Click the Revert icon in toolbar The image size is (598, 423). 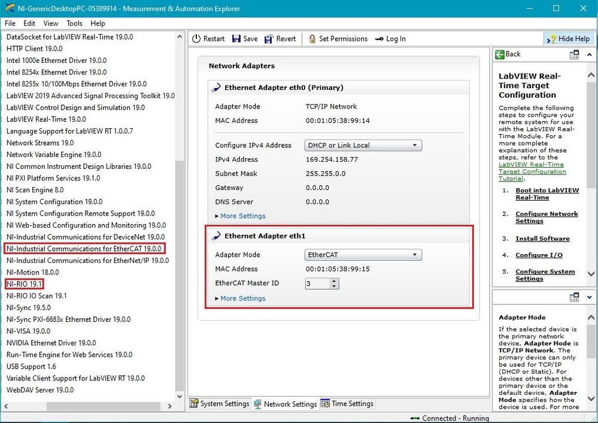(x=269, y=38)
